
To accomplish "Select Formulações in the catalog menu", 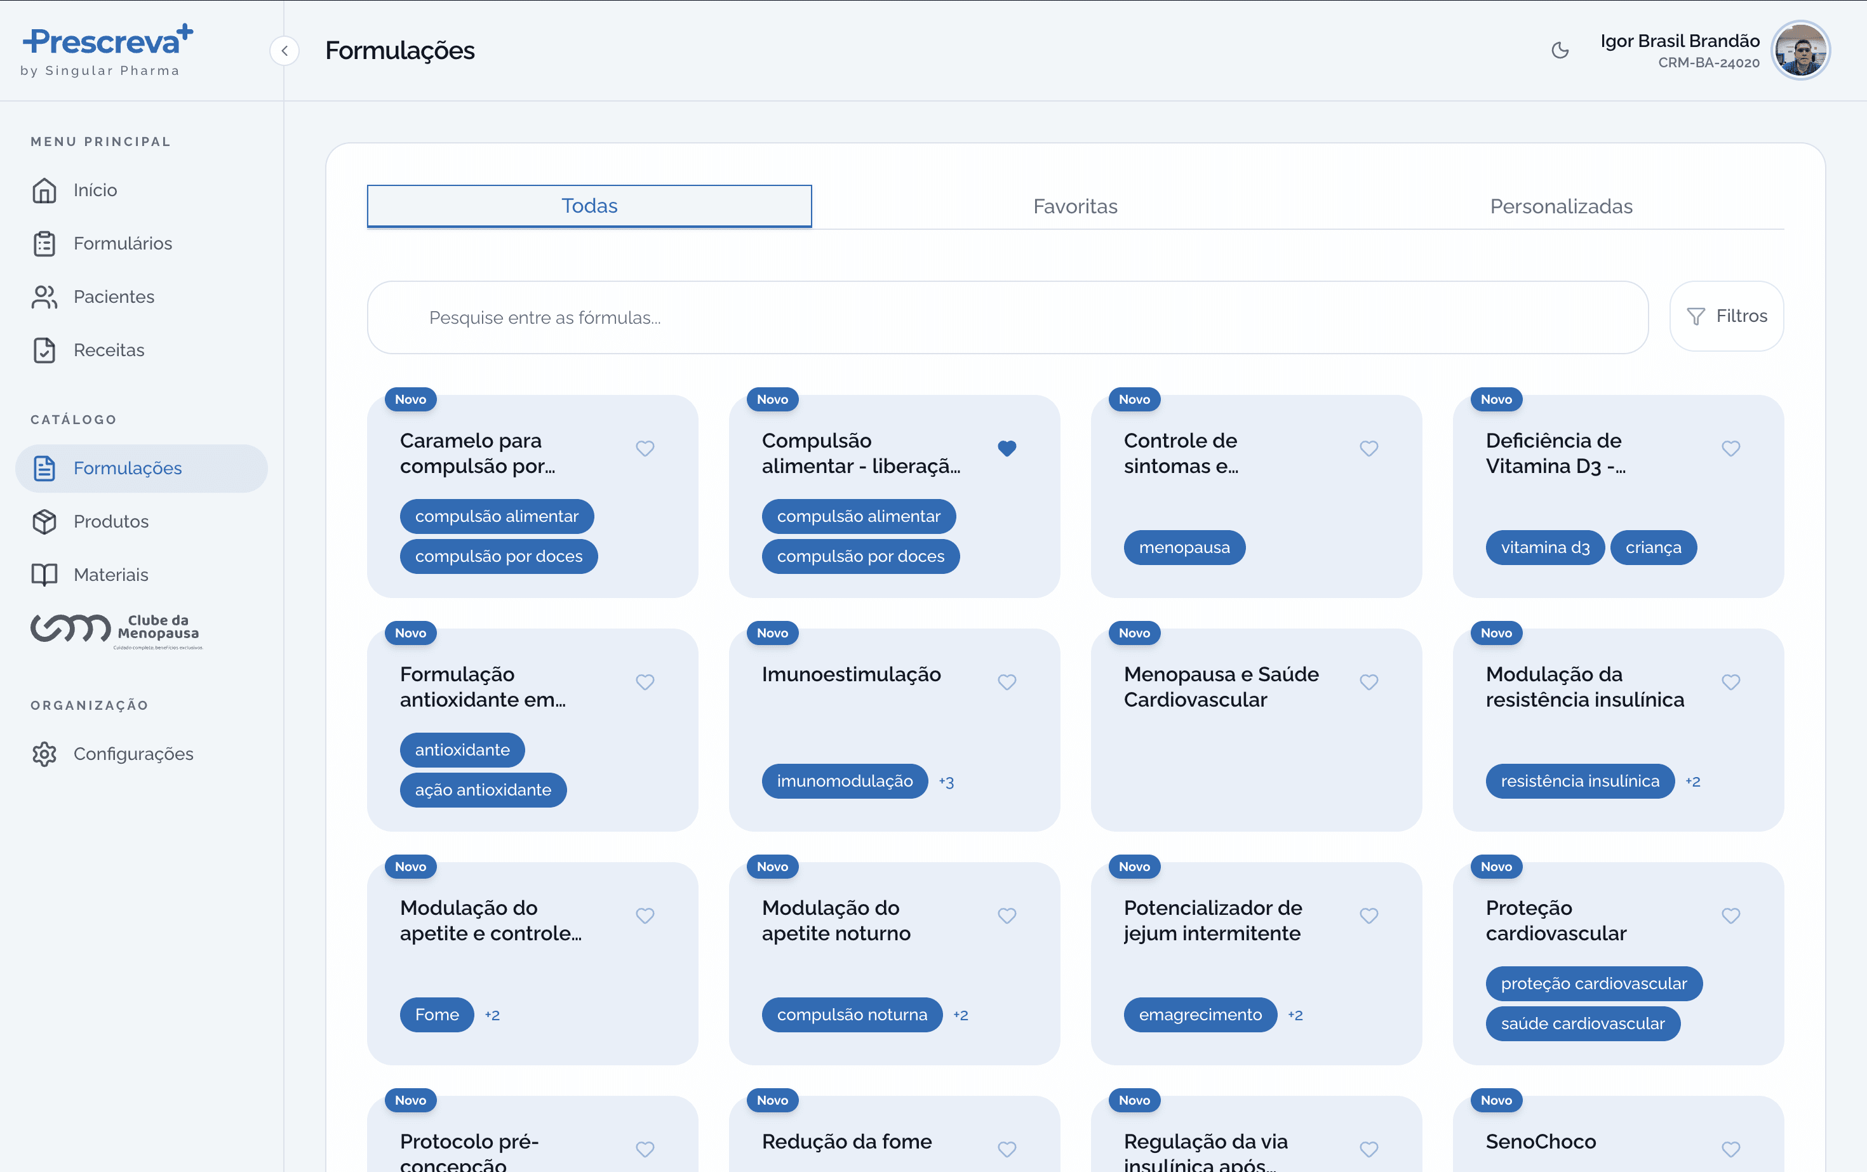I will (141, 468).
